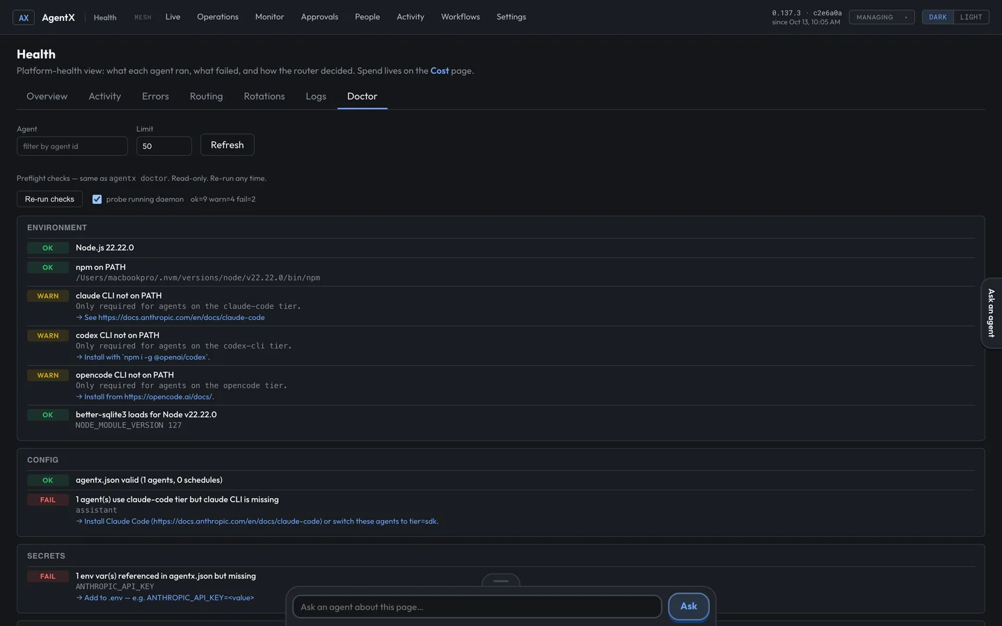The width and height of the screenshot is (1002, 626).
Task: Focus the Ask an agent input
Action: click(477, 607)
